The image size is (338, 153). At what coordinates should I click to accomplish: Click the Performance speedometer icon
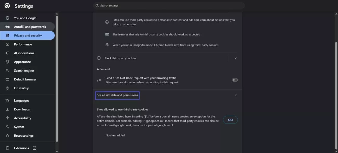coord(8,44)
